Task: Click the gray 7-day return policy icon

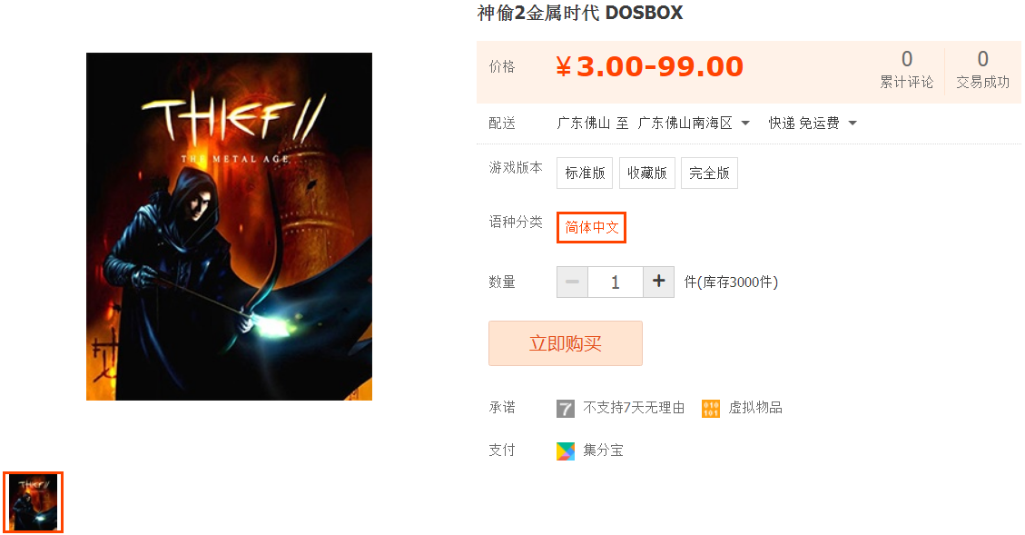Action: (x=566, y=409)
